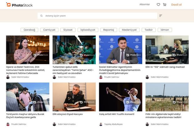Screen dimensions: 194x128
Task: Select the Cəmiyyət category
Action: pos(49,30)
